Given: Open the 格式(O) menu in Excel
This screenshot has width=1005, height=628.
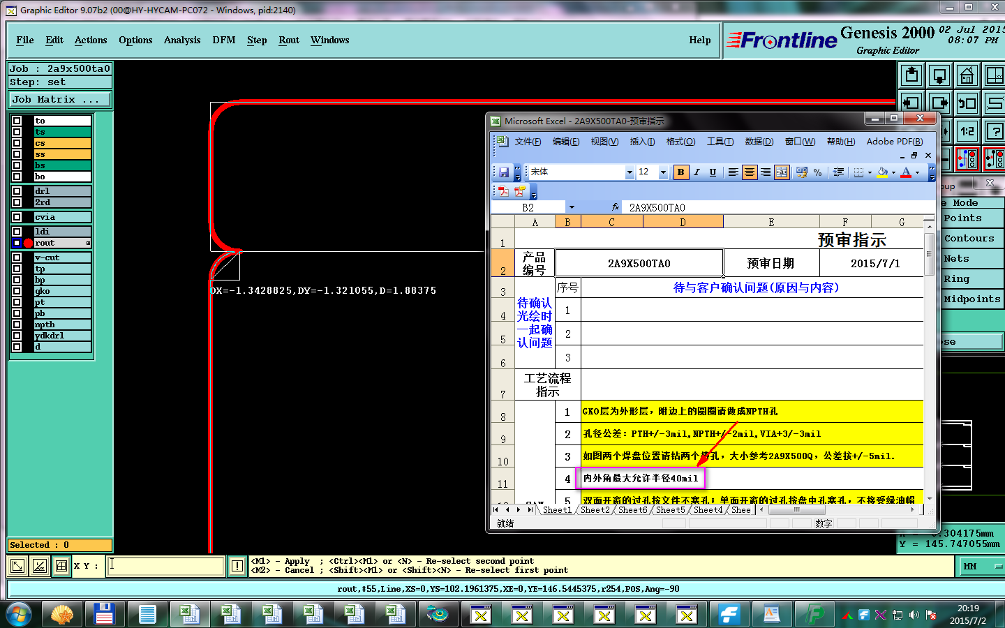Looking at the screenshot, I should 680,142.
